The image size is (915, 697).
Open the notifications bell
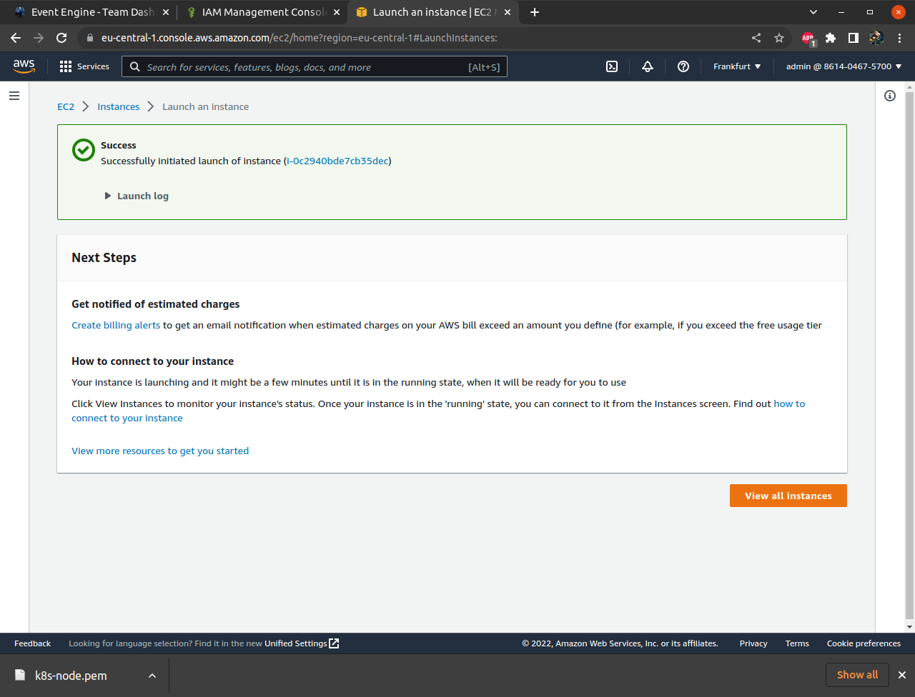click(648, 66)
